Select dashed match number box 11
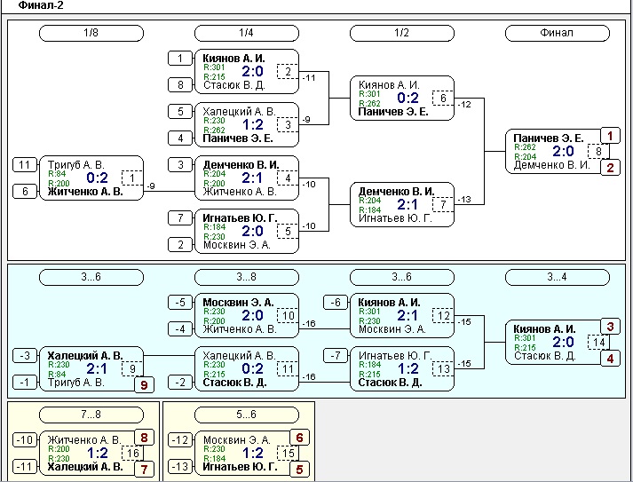 [288, 369]
